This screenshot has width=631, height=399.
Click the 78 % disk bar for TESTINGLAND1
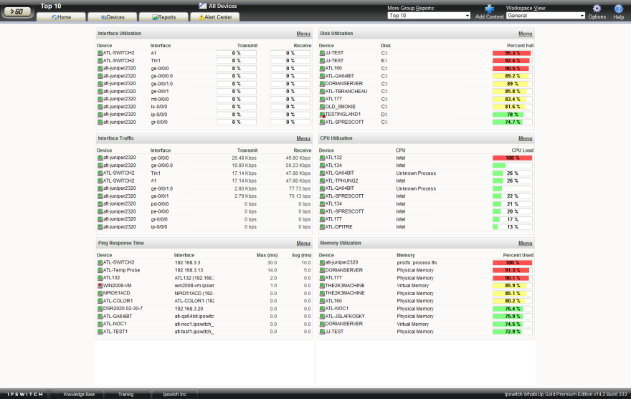512,115
